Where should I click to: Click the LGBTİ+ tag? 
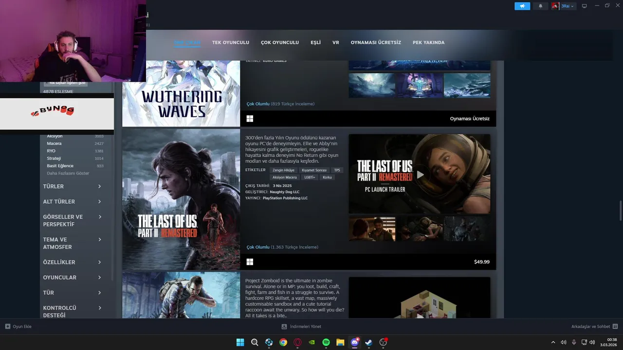(x=310, y=177)
